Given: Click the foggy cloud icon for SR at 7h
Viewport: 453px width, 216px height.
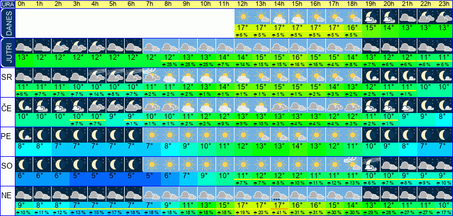Looking at the screenshot, I should 151,76.
